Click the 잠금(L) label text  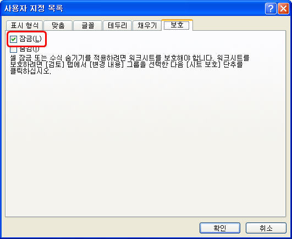coord(30,39)
